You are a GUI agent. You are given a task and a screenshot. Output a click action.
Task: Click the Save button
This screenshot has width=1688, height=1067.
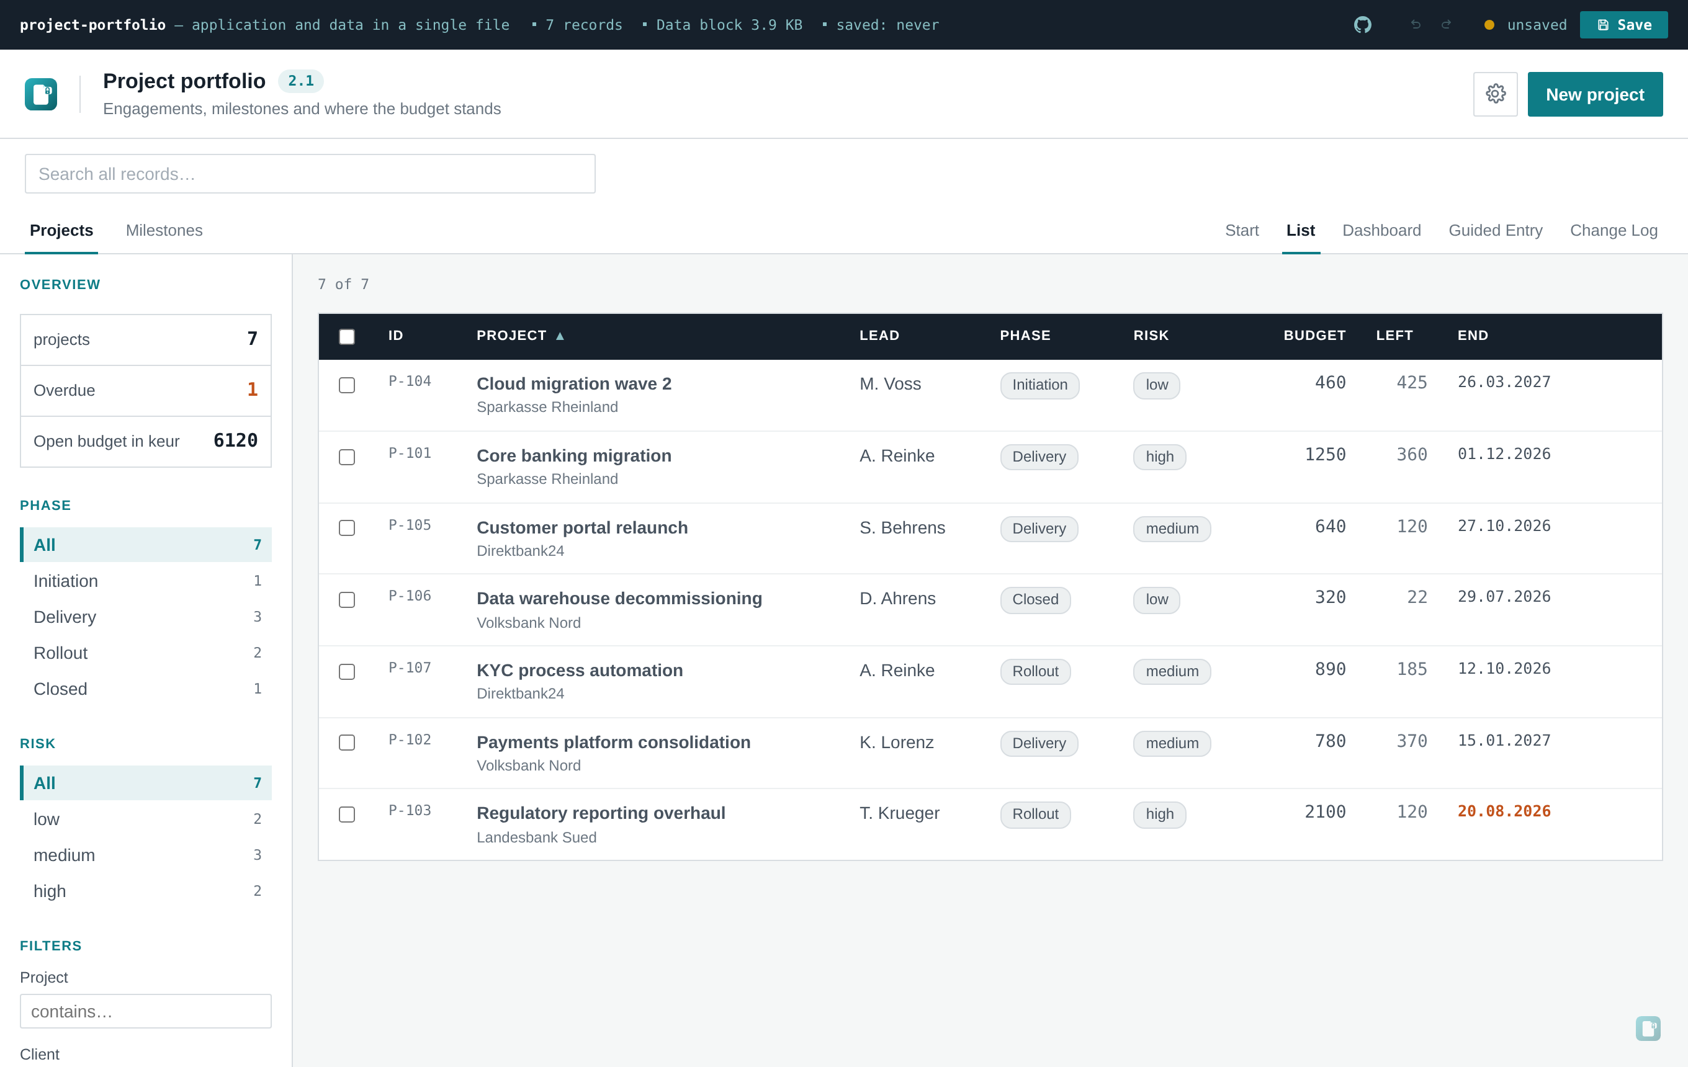tap(1623, 25)
